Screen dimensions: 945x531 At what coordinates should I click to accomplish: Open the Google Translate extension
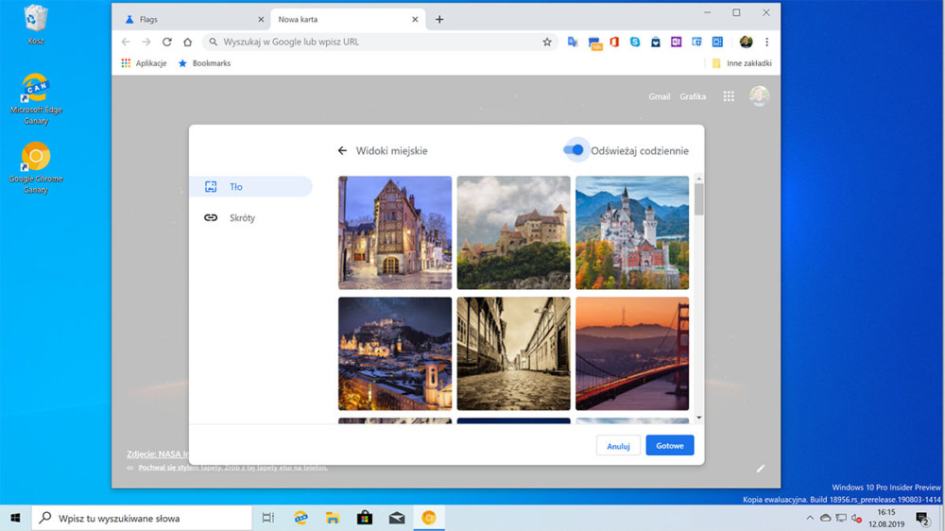(x=573, y=43)
